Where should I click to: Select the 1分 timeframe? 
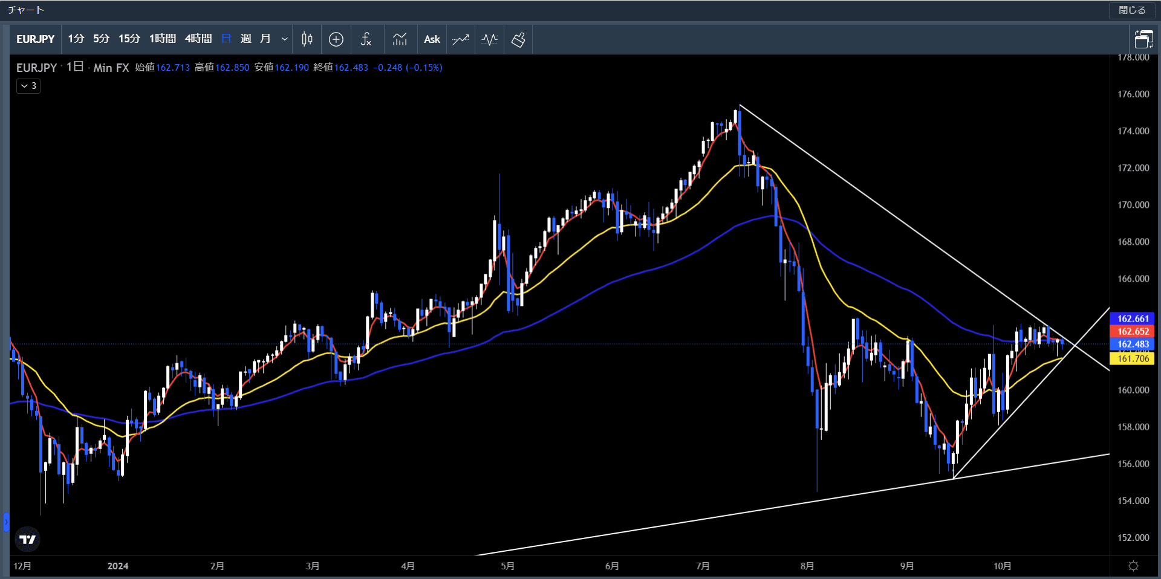(x=76, y=39)
